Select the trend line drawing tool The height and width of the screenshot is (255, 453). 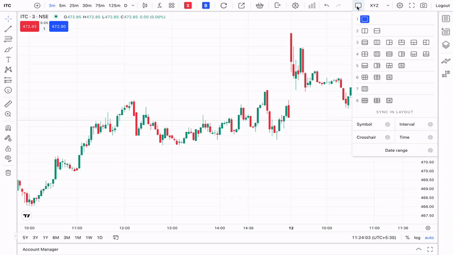pos(8,29)
